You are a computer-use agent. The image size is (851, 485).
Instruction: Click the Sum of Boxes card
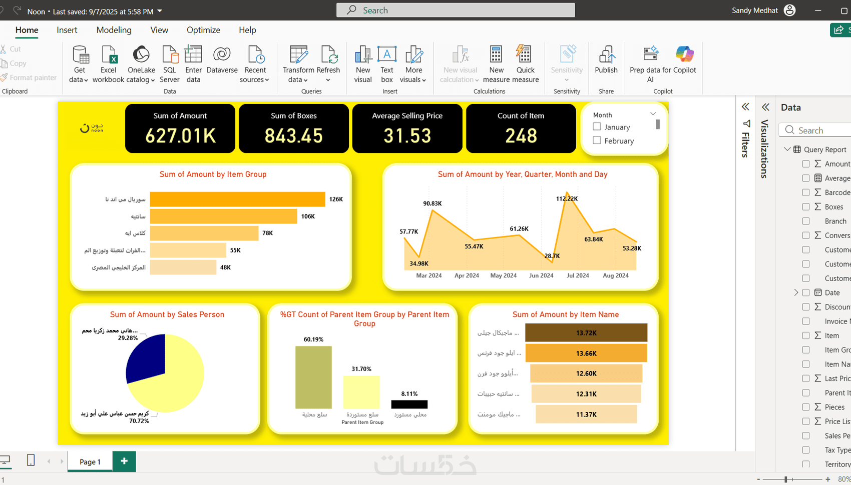click(294, 128)
